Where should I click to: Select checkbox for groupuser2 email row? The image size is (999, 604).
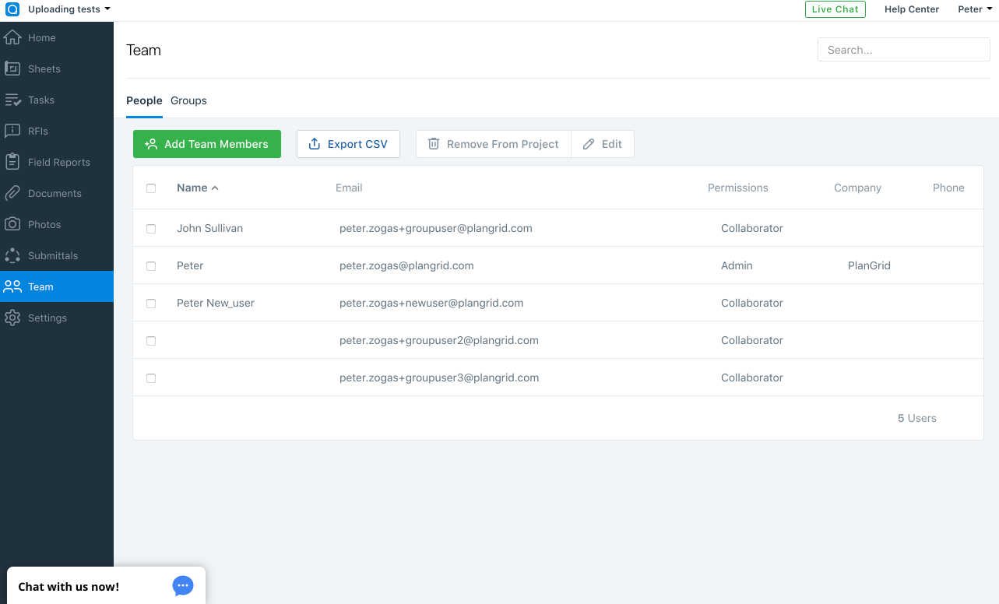pos(151,341)
